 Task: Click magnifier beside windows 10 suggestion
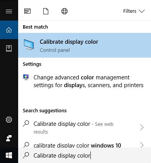tap(26, 145)
